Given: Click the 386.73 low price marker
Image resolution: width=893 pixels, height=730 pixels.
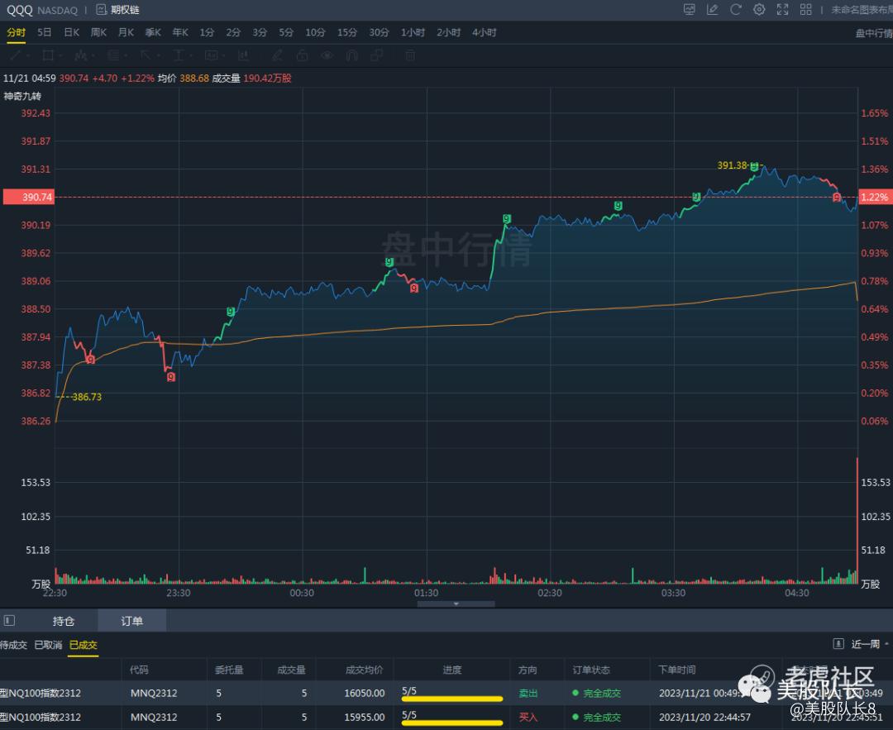Looking at the screenshot, I should coord(87,397).
